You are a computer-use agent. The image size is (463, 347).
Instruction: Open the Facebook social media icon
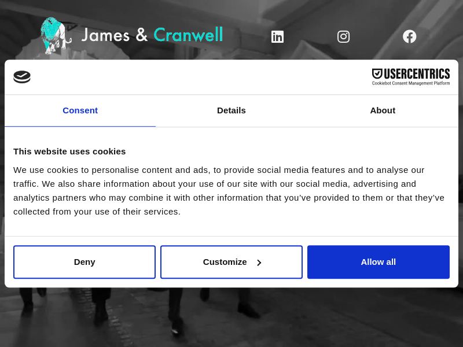[409, 36]
